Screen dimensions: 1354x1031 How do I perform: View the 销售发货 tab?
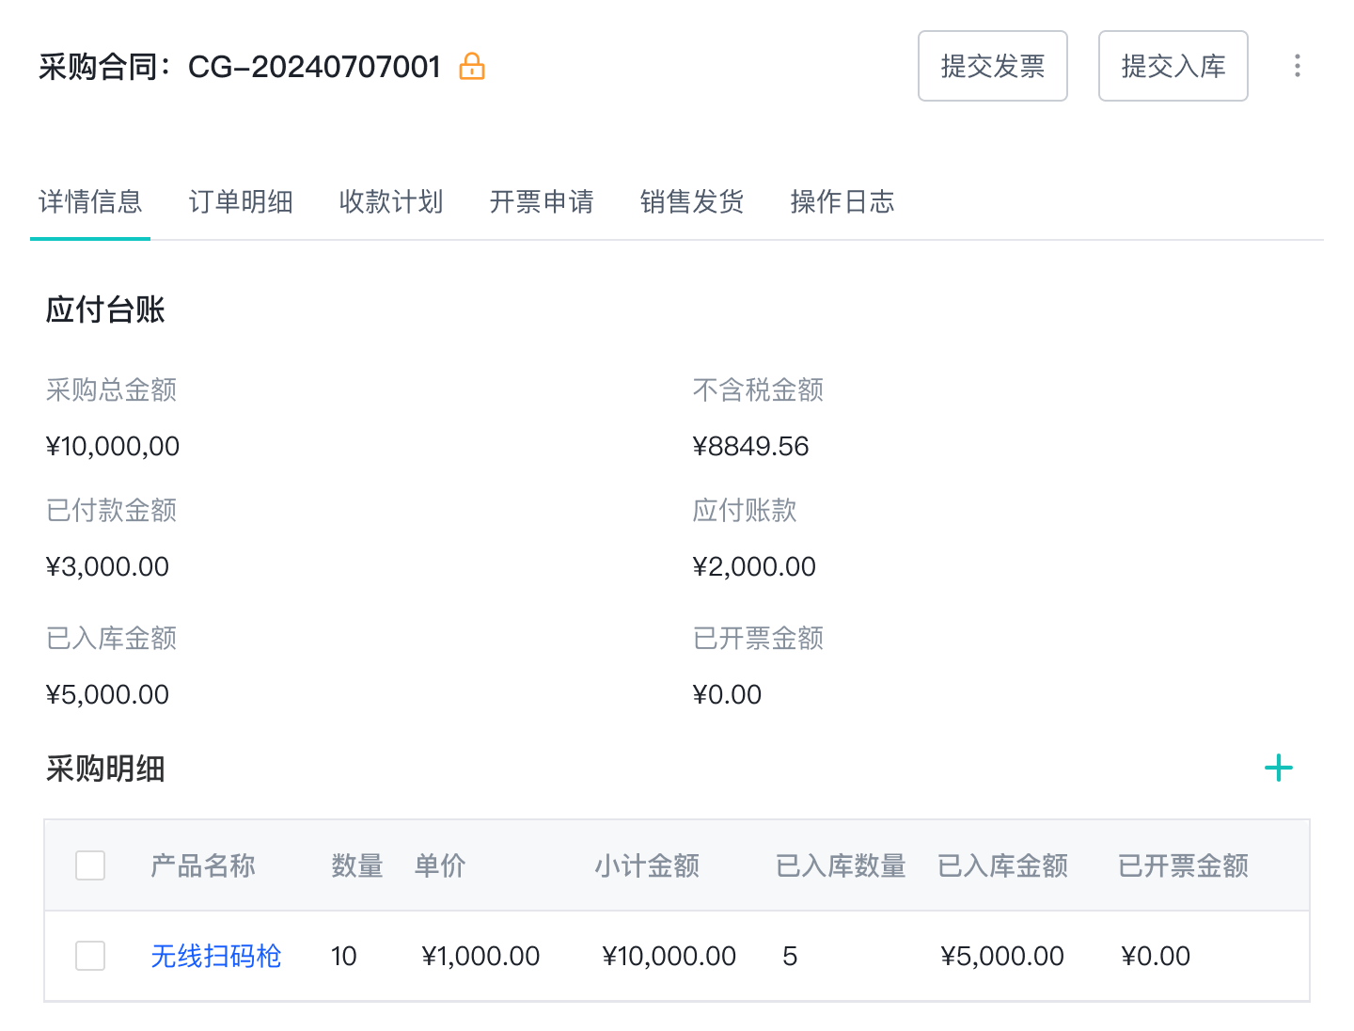(692, 201)
